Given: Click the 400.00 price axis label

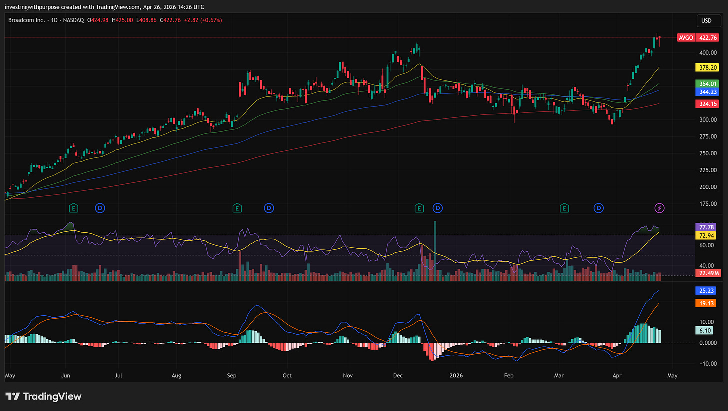Looking at the screenshot, I should click(x=708, y=53).
